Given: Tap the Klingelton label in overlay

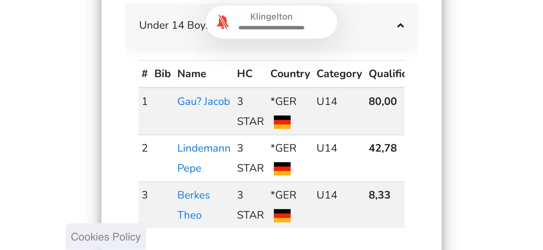Looking at the screenshot, I should click(x=271, y=17).
